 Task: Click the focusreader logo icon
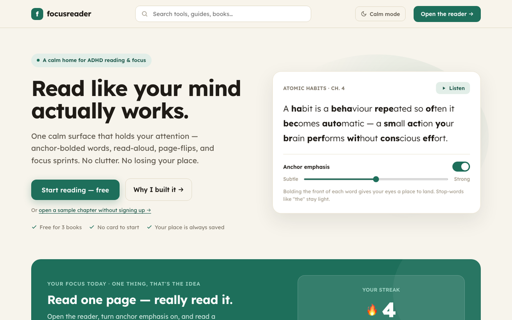click(37, 14)
